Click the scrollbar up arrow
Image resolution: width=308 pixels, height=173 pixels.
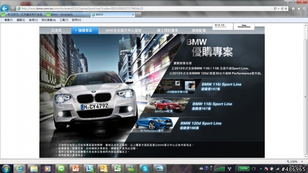pyautogui.click(x=306, y=25)
